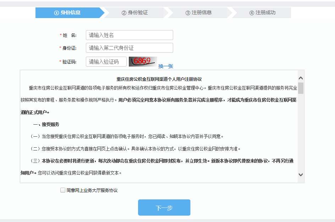Click the 验证码 field label

tap(69, 62)
